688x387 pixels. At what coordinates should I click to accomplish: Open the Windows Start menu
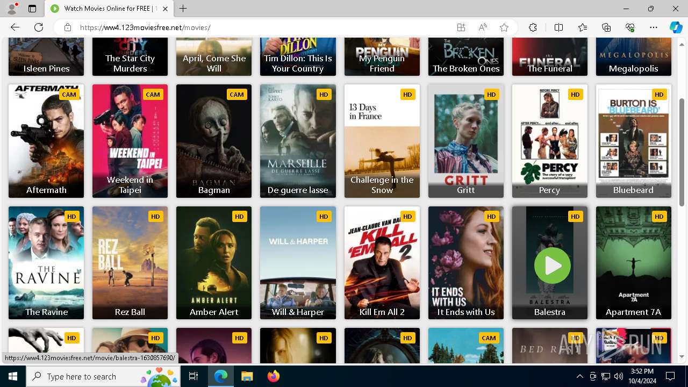pos(13,376)
